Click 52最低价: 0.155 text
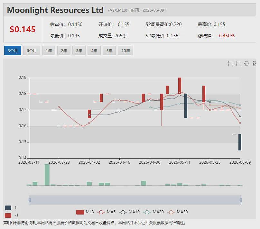The height and width of the screenshot is (229, 260). [162, 36]
